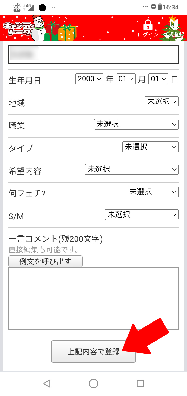Viewport: 187px width, 396px height.
Task: Open the タイプ type dropdown
Action: 150,147
